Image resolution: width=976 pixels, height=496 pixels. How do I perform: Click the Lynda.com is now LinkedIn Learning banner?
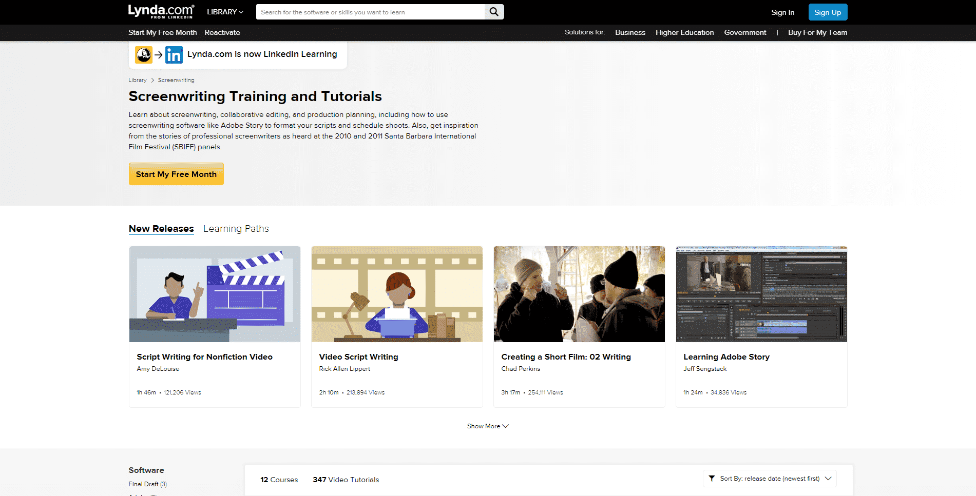click(x=238, y=54)
